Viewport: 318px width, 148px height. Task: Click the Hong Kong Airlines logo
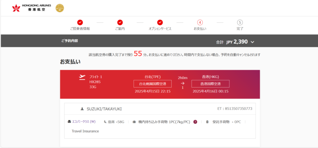(x=31, y=8)
